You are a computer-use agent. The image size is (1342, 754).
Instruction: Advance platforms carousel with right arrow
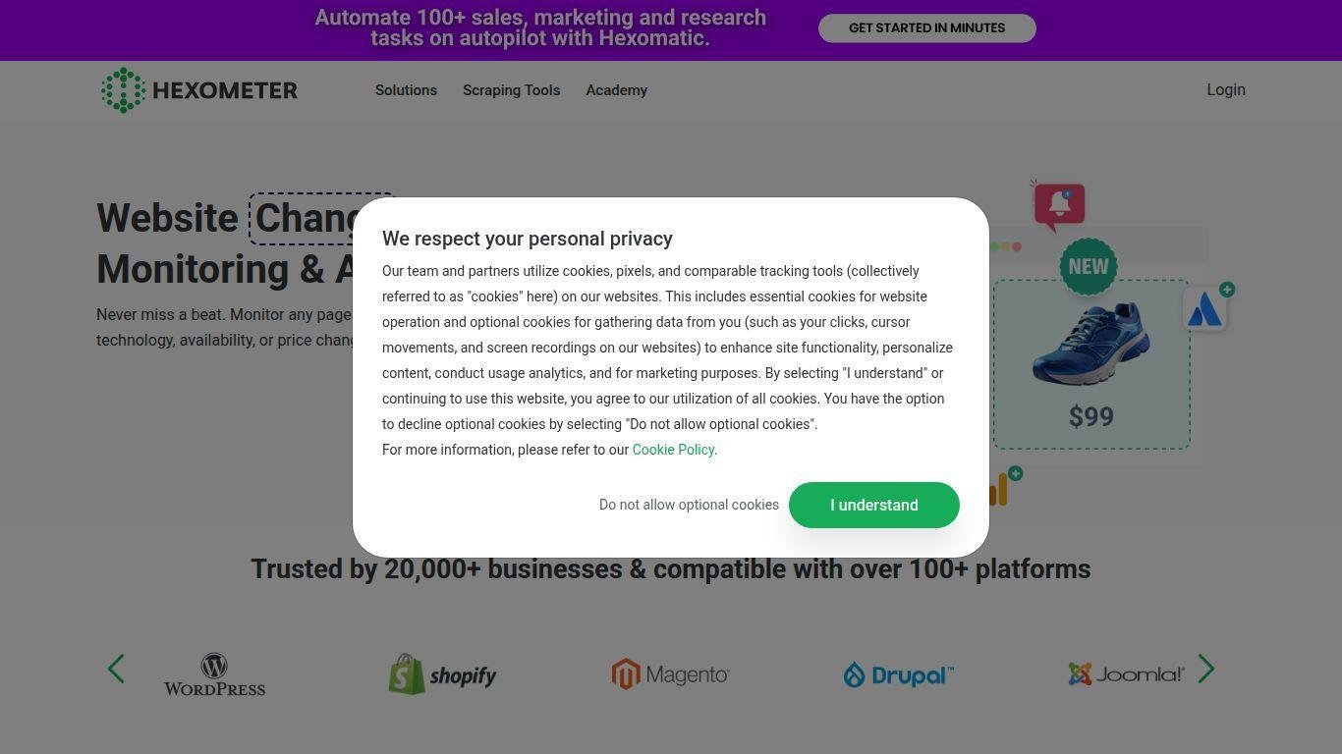pyautogui.click(x=1206, y=670)
